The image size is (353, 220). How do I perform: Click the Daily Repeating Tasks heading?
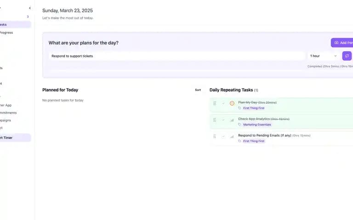231,90
